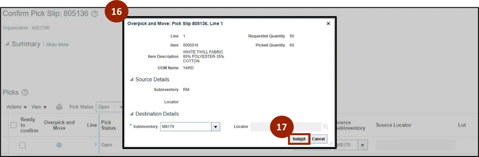
Task: Click the Overpick and Move icon for line 1
Action: (x=59, y=145)
